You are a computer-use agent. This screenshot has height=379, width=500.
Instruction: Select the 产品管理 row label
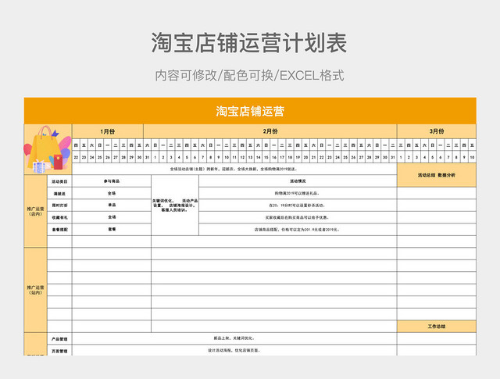[x=59, y=339]
